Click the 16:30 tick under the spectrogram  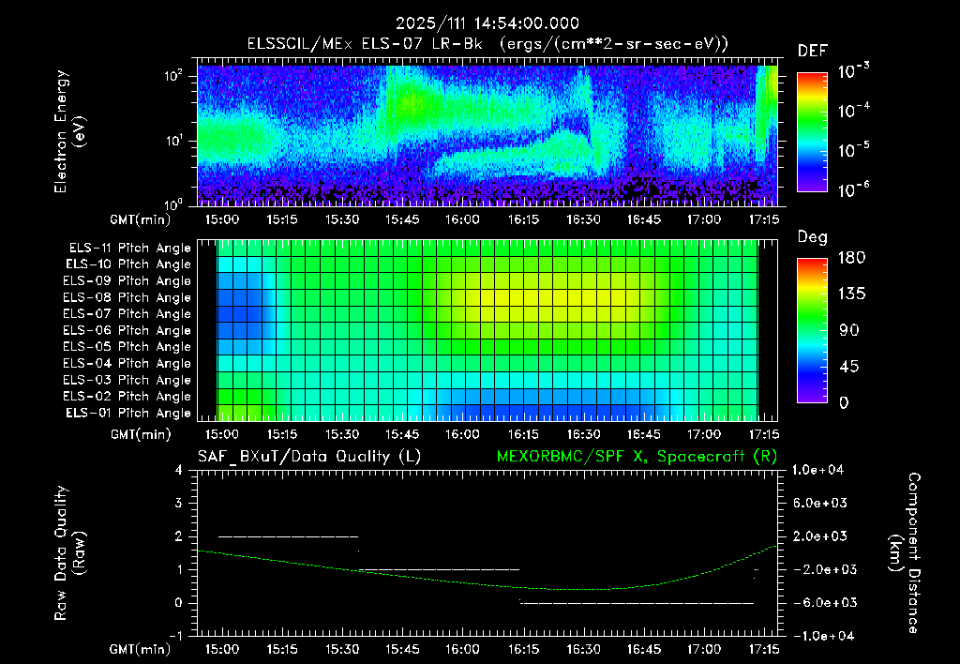tap(583, 219)
